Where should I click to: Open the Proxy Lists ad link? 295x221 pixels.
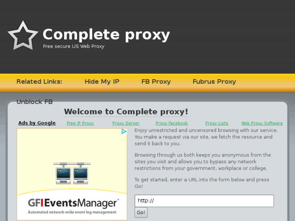pos(217,123)
